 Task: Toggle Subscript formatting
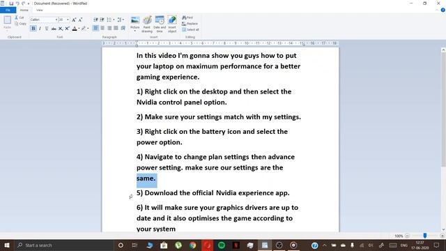[x=61, y=29]
